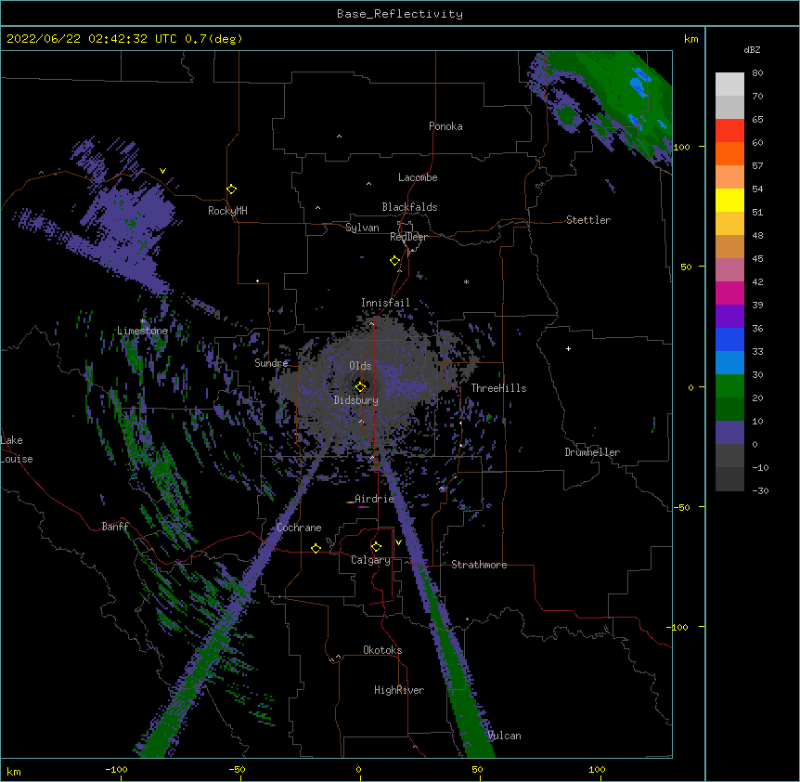Image resolution: width=800 pixels, height=782 pixels.
Task: Click the Ponoka town label
Action: (445, 126)
